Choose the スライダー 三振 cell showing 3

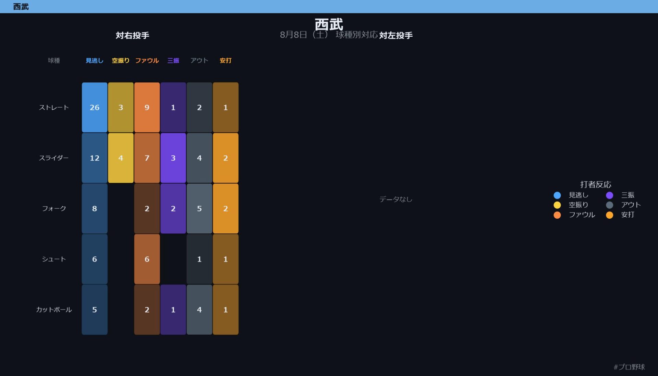pos(173,158)
